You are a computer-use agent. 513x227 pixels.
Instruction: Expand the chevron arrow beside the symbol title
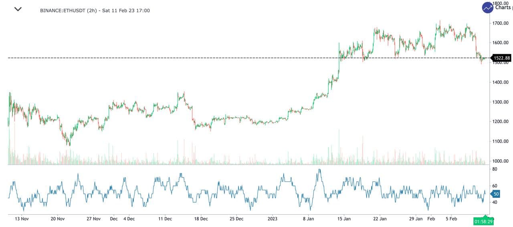pos(18,9)
